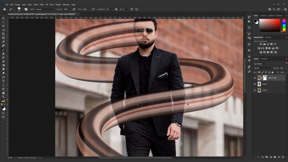Click the Home icon in options bar
This screenshot has height=162, width=288.
pyautogui.click(x=4, y=9)
